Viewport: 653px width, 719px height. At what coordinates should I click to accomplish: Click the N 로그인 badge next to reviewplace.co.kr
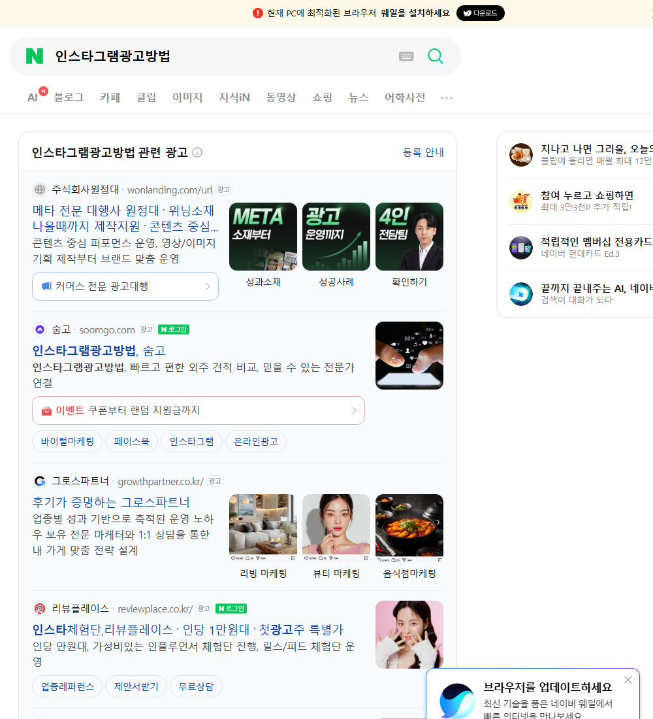pos(231,609)
